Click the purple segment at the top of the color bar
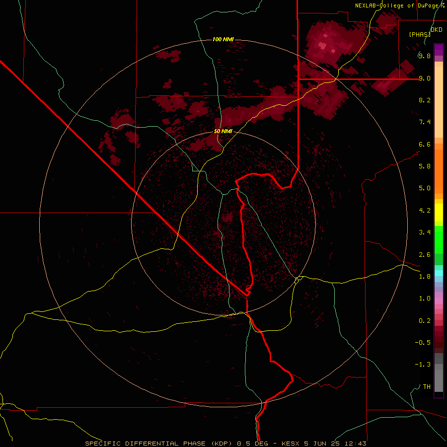 point(439,50)
